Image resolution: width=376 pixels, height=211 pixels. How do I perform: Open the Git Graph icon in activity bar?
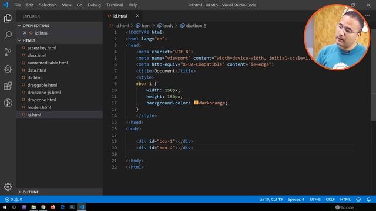[x=8, y=103]
